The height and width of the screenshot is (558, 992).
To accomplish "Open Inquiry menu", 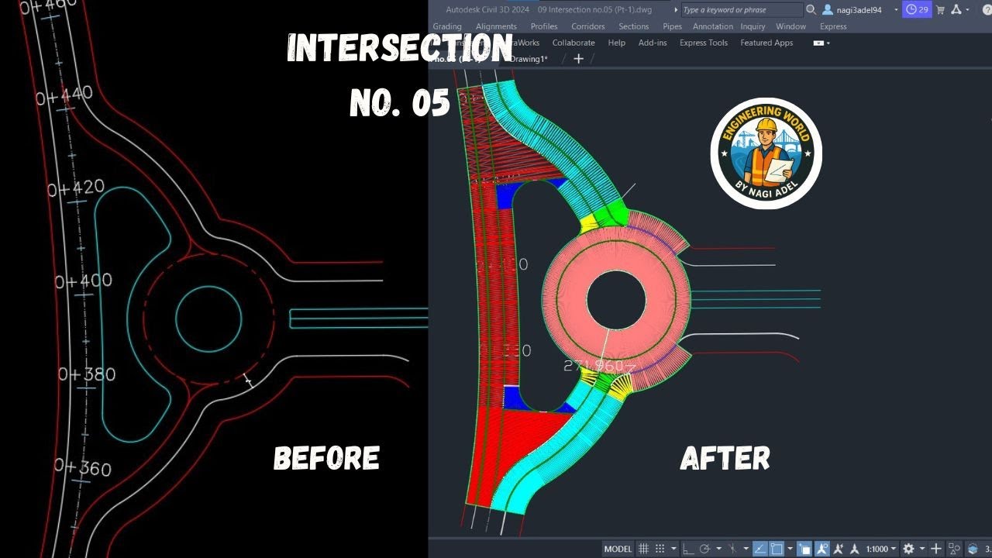I will pyautogui.click(x=753, y=26).
